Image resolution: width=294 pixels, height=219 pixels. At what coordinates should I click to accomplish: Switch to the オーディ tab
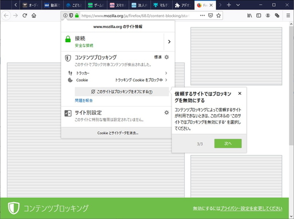click(x=31, y=5)
